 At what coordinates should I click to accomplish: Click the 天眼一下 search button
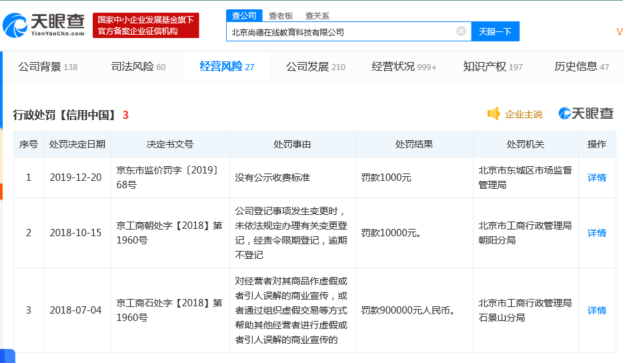495,31
